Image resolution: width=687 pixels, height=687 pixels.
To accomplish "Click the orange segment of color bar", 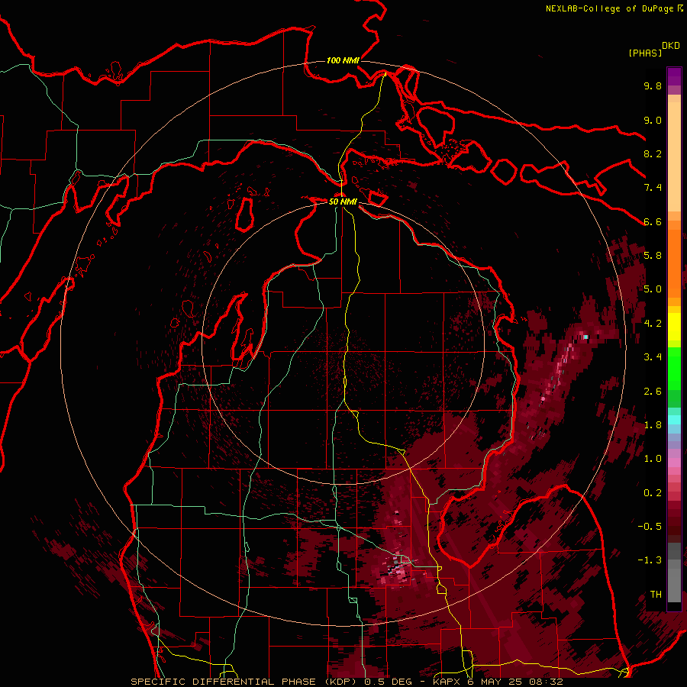I will 674,264.
